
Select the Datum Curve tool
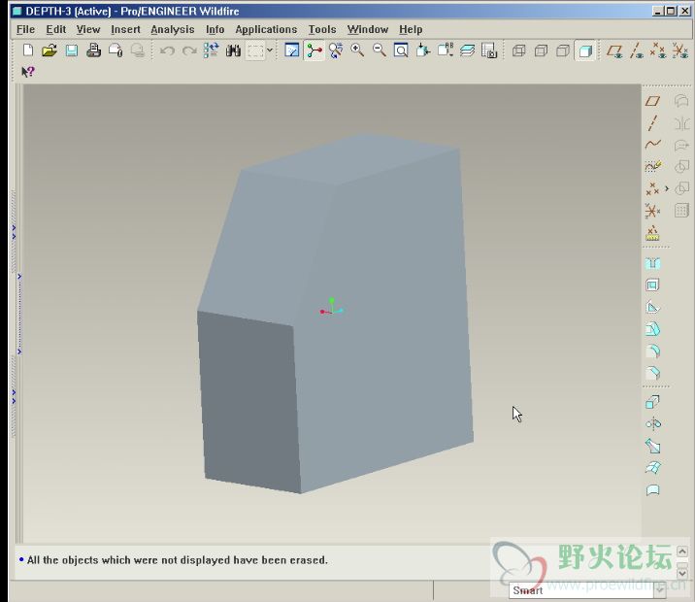click(652, 145)
